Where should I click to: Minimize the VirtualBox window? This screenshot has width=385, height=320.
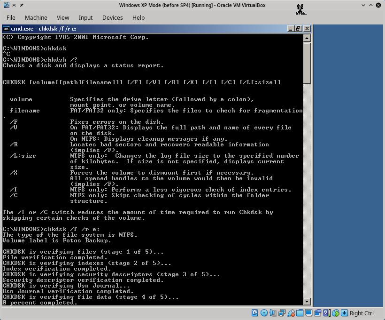click(x=363, y=5)
